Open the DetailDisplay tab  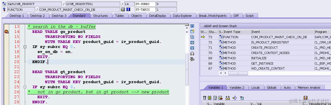click(x=158, y=16)
